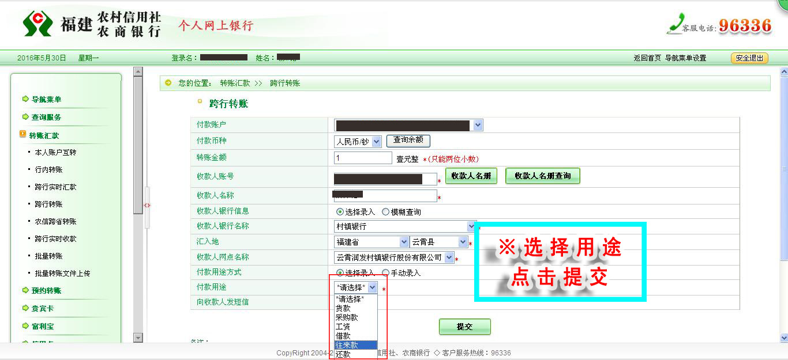The image size is (788, 360).
Task: Choose 手动录入 for 付款用途方式
Action: coord(386,272)
